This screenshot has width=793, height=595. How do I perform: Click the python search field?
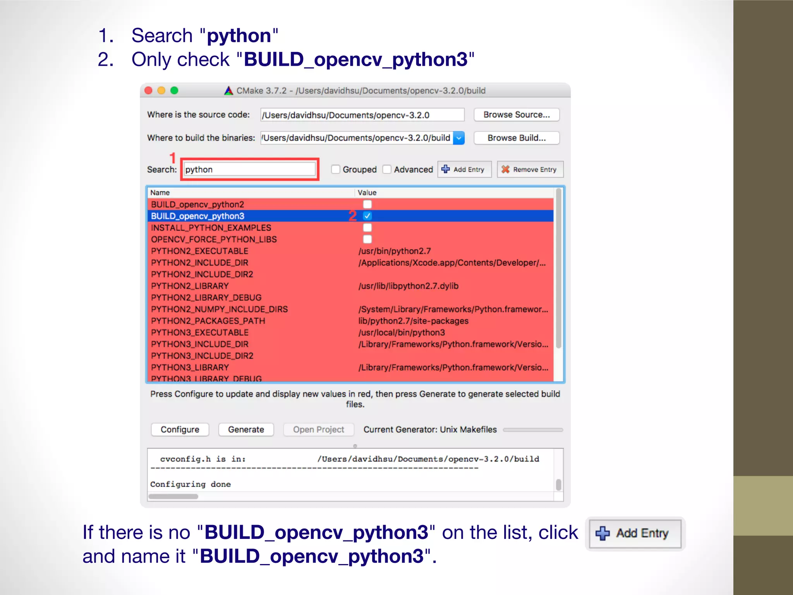tap(250, 170)
